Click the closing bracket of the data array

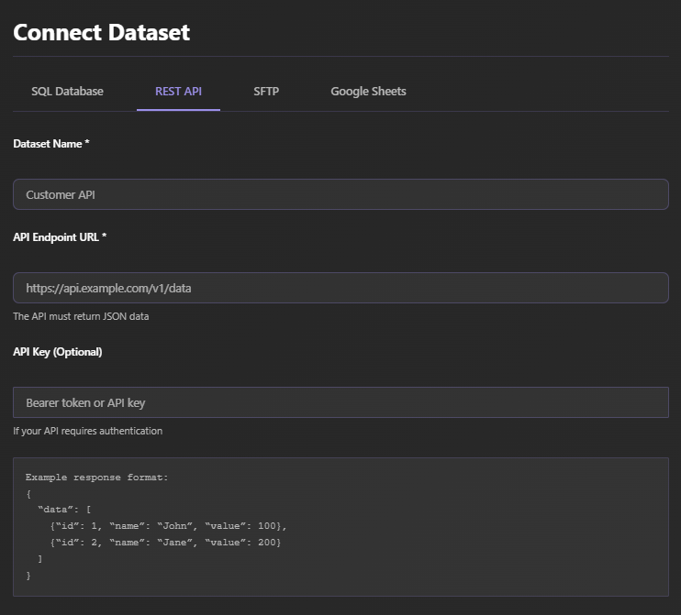(x=39, y=558)
